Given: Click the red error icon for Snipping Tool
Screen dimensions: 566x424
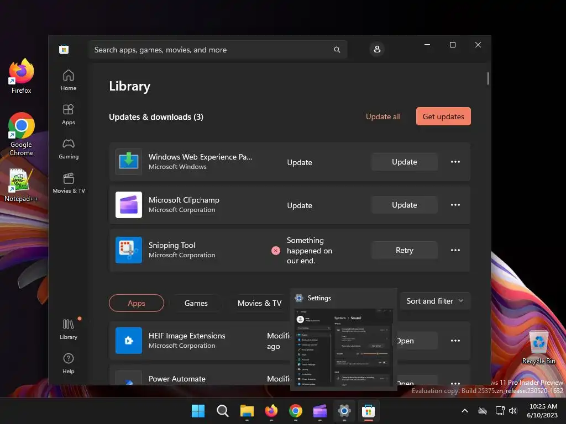Looking at the screenshot, I should click(x=275, y=251).
